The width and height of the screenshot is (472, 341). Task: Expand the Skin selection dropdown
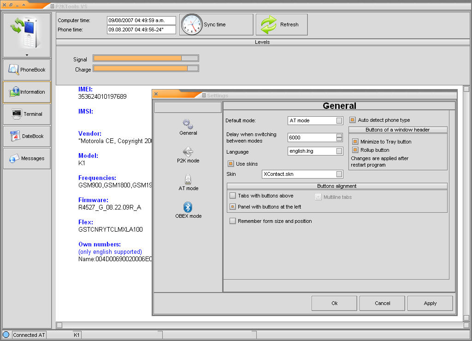pyautogui.click(x=339, y=174)
